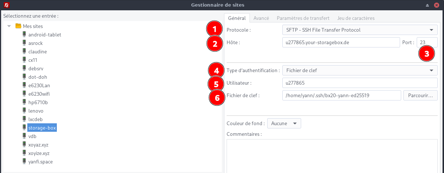Viewport: 444px width, 173px height.
Task: Open the Type d'authentification dropdown
Action: 359,70
